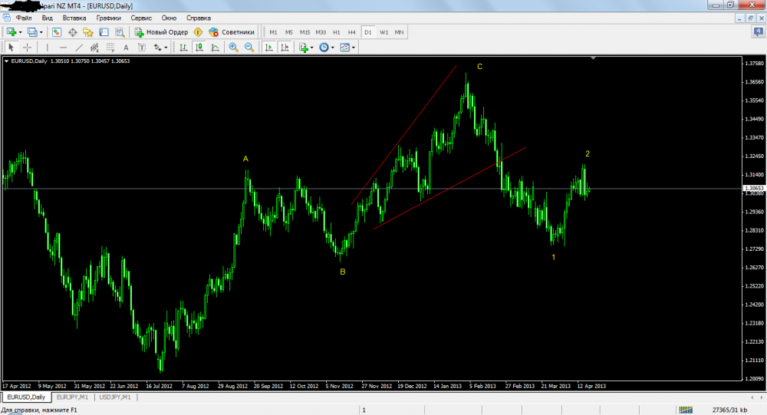767x415 pixels.
Task: Open the Strategy Tester icon
Action: (120, 32)
